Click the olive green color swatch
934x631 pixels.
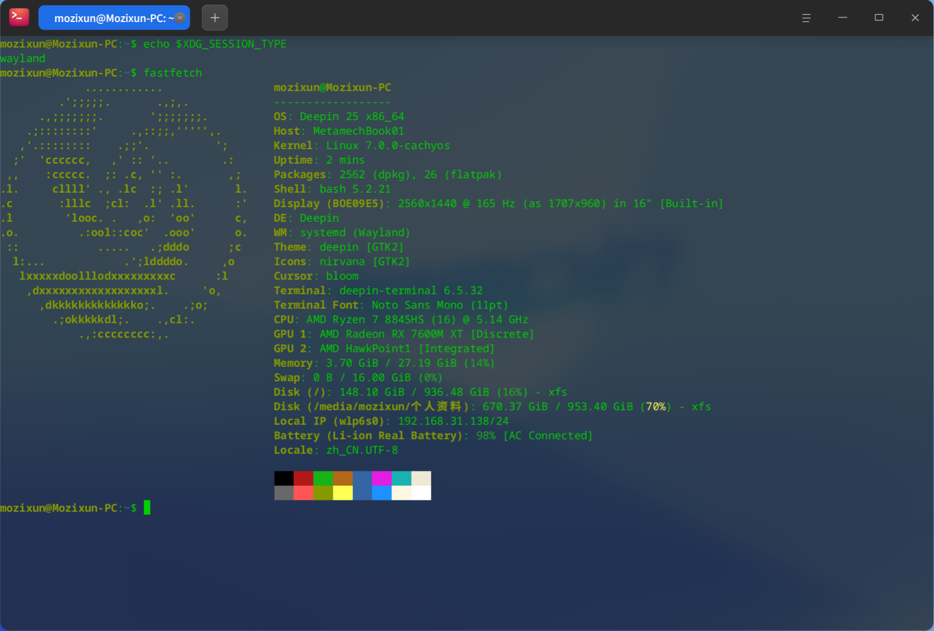click(323, 493)
